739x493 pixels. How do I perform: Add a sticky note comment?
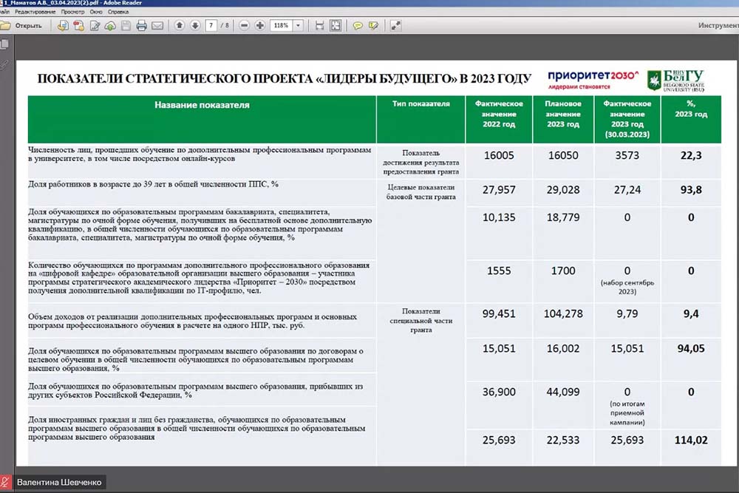(358, 25)
